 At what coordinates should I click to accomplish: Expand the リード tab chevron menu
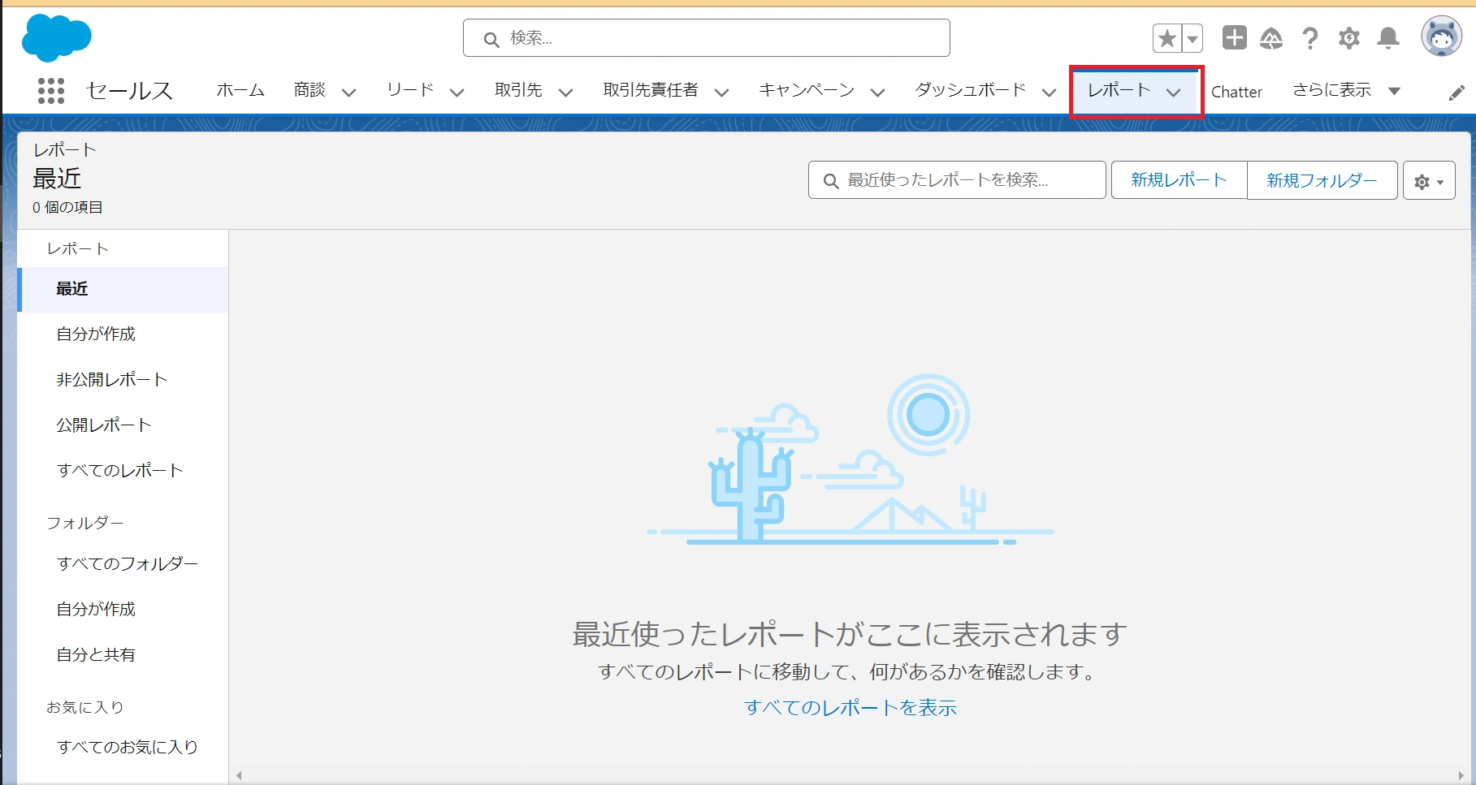pyautogui.click(x=457, y=93)
